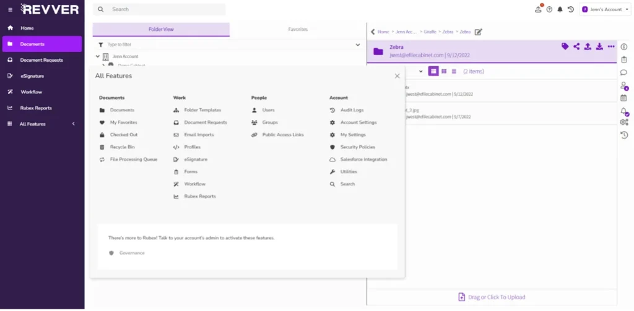
Task: Share the Zebra folder
Action: pyautogui.click(x=576, y=46)
